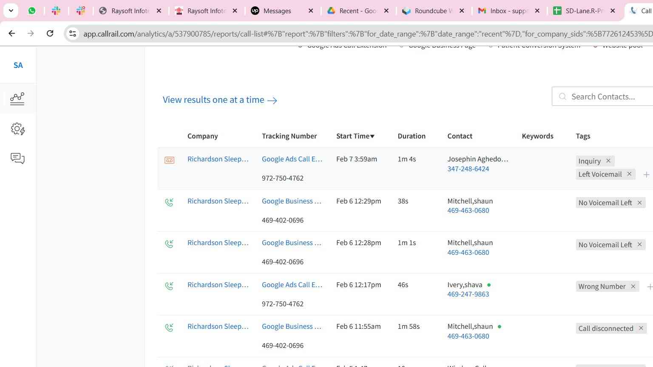Open number 469-463-0680 in 12:29pm row
Viewport: 653px width, 367px height.
(x=468, y=210)
